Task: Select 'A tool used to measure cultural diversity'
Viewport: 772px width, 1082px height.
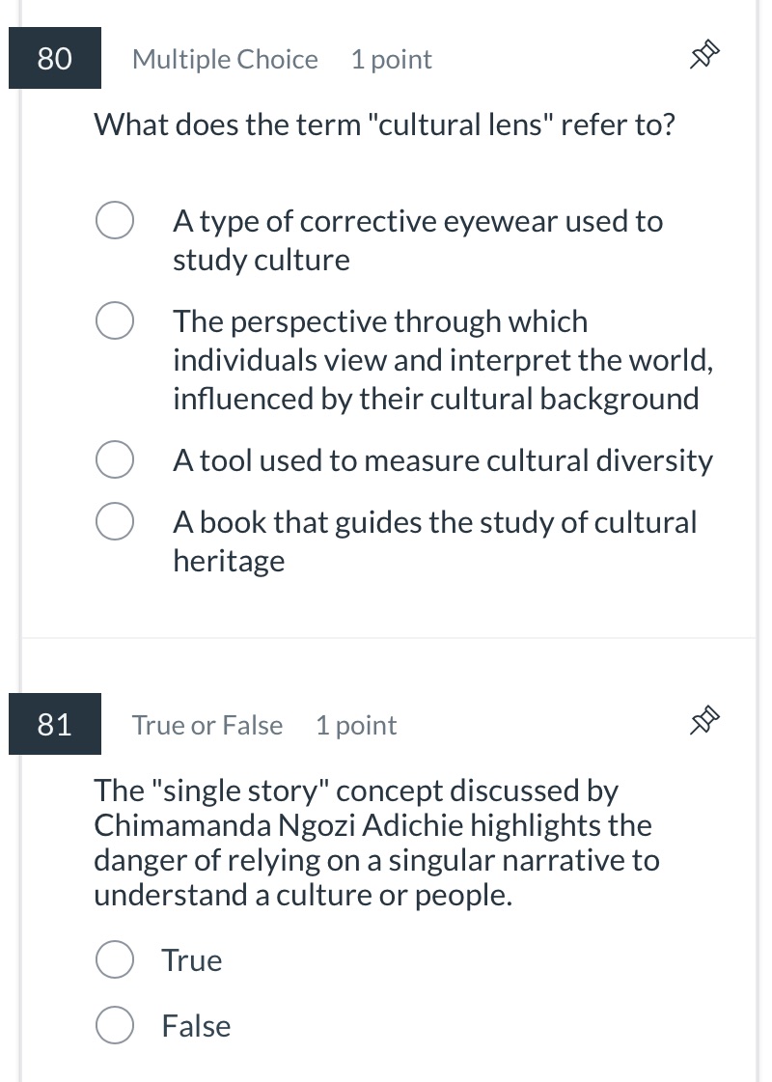Action: pyautogui.click(x=114, y=460)
